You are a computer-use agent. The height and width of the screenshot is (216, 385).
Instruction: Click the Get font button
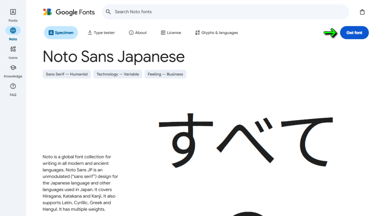354,32
